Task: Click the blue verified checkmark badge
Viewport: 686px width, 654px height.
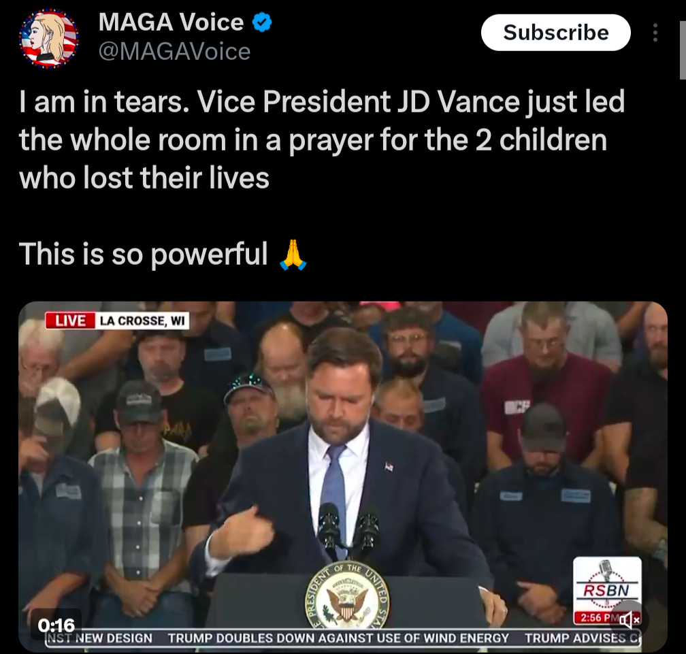Action: (x=262, y=22)
